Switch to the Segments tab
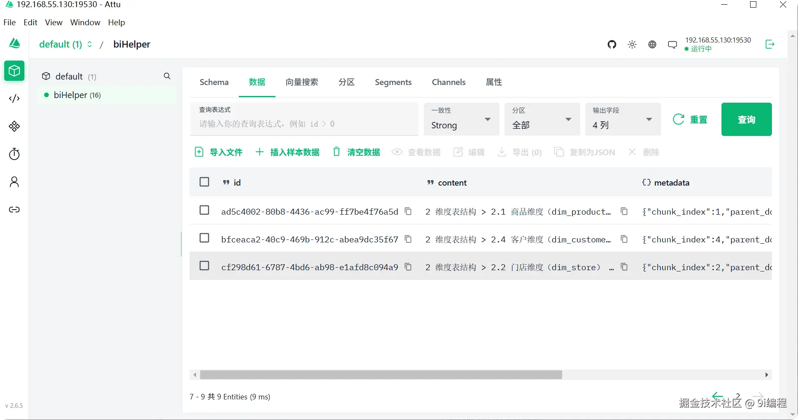798x420 pixels. coord(393,82)
